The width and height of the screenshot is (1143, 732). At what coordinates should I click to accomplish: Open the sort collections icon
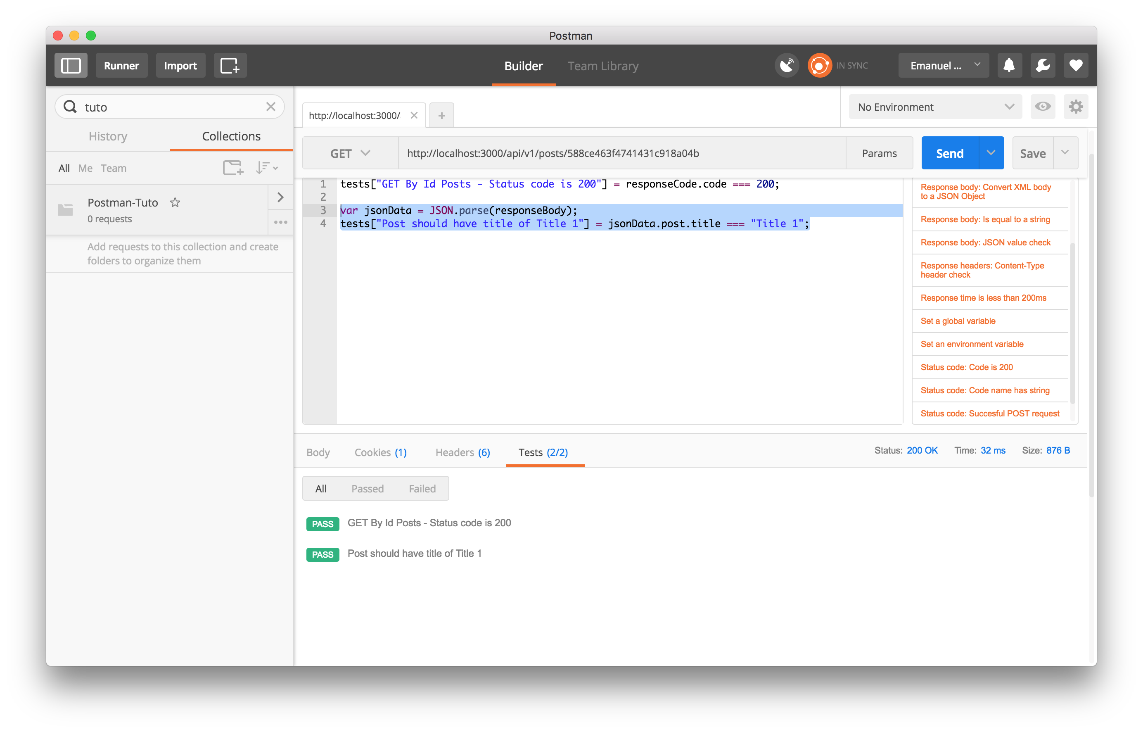pos(266,168)
